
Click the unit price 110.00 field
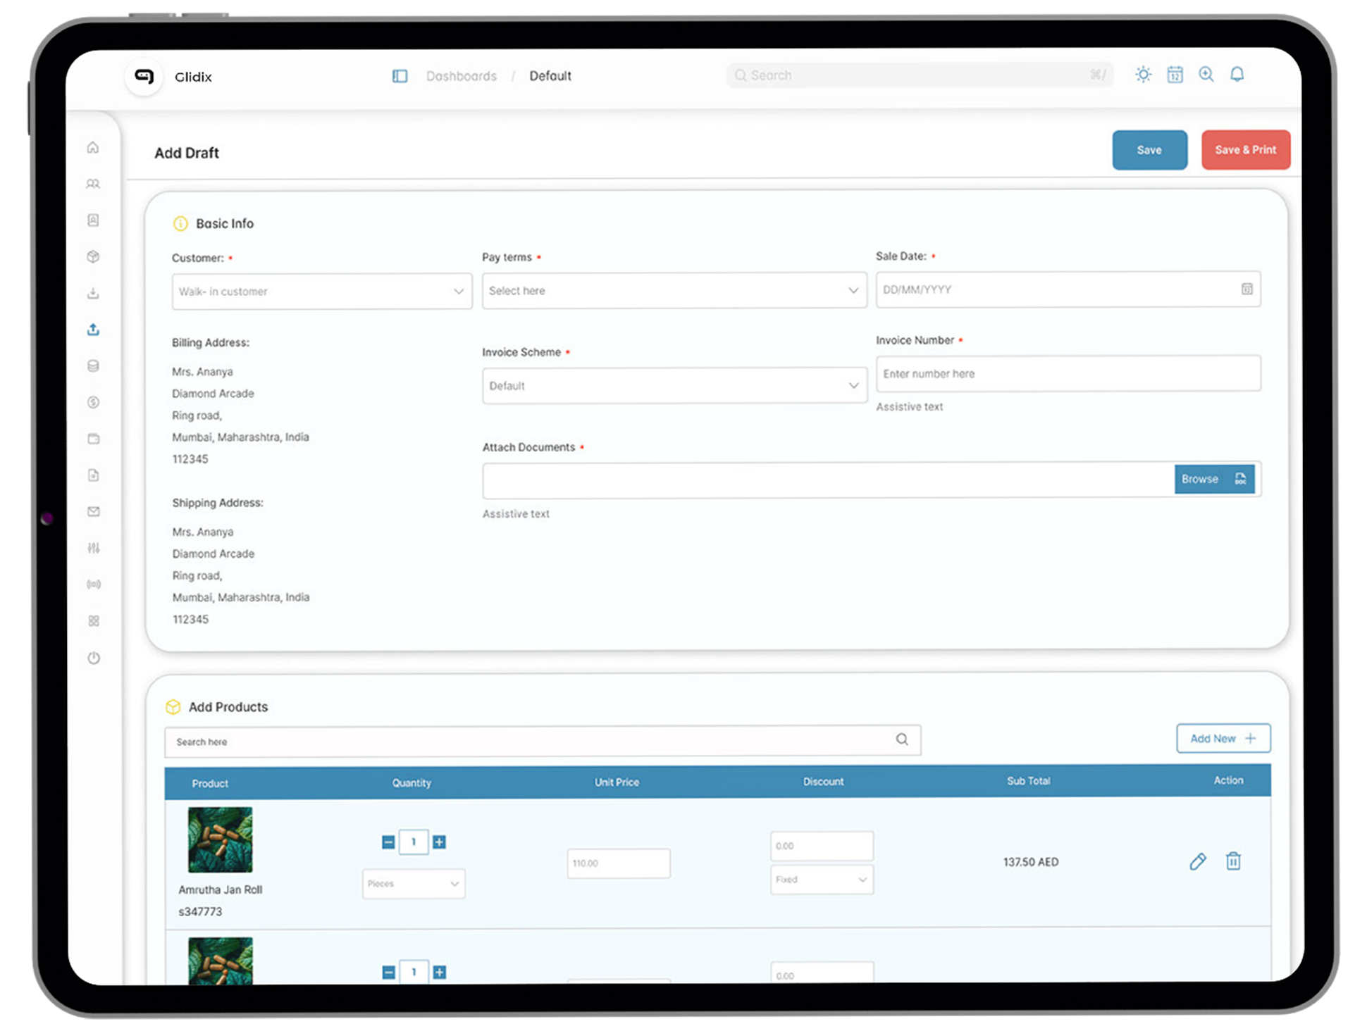click(x=619, y=863)
